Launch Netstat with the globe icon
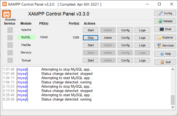This screenshot has height=116, width=178. [165, 21]
